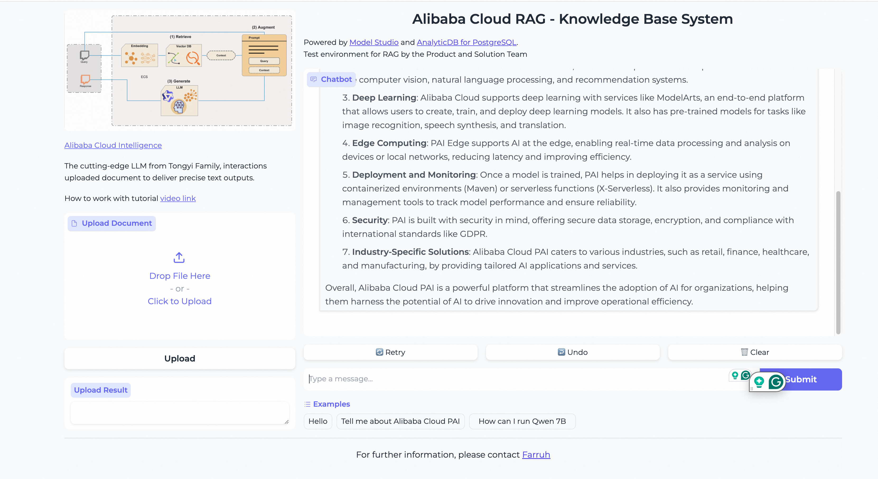
Task: Select the Tell me about Alibaba Cloud PAI example
Action: click(400, 421)
